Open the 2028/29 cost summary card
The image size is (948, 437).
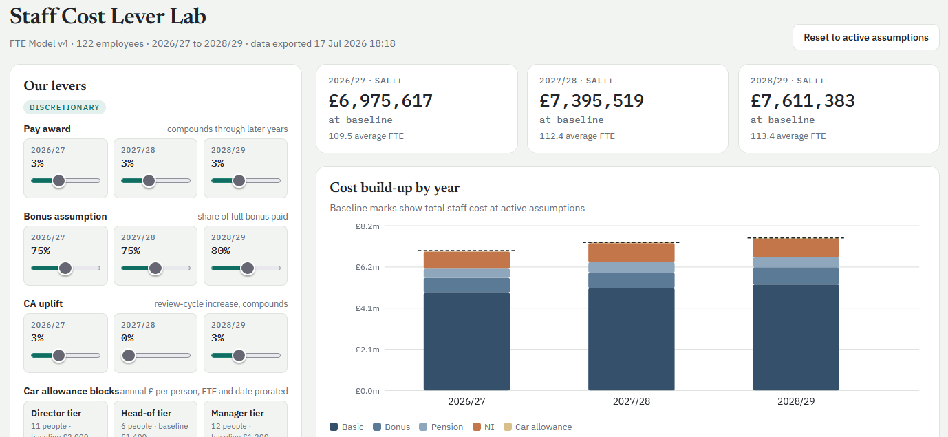pos(839,109)
